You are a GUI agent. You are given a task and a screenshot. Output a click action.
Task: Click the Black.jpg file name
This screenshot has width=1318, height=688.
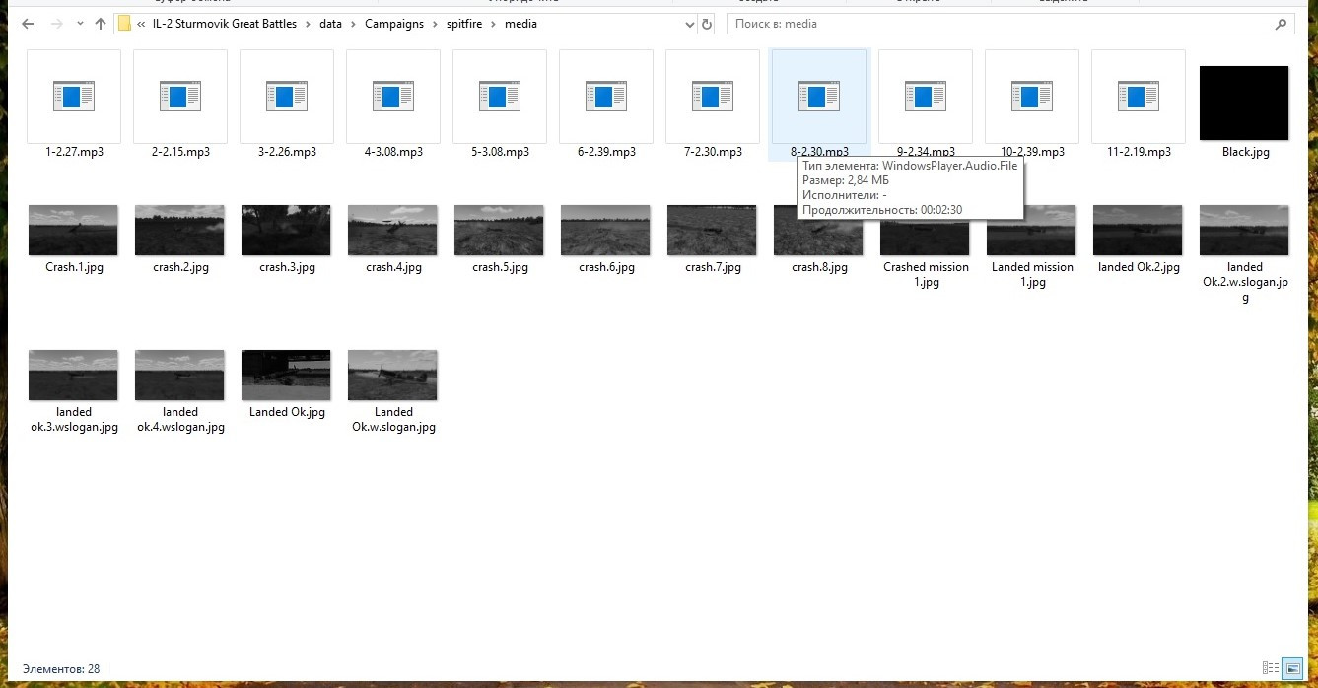coord(1245,152)
